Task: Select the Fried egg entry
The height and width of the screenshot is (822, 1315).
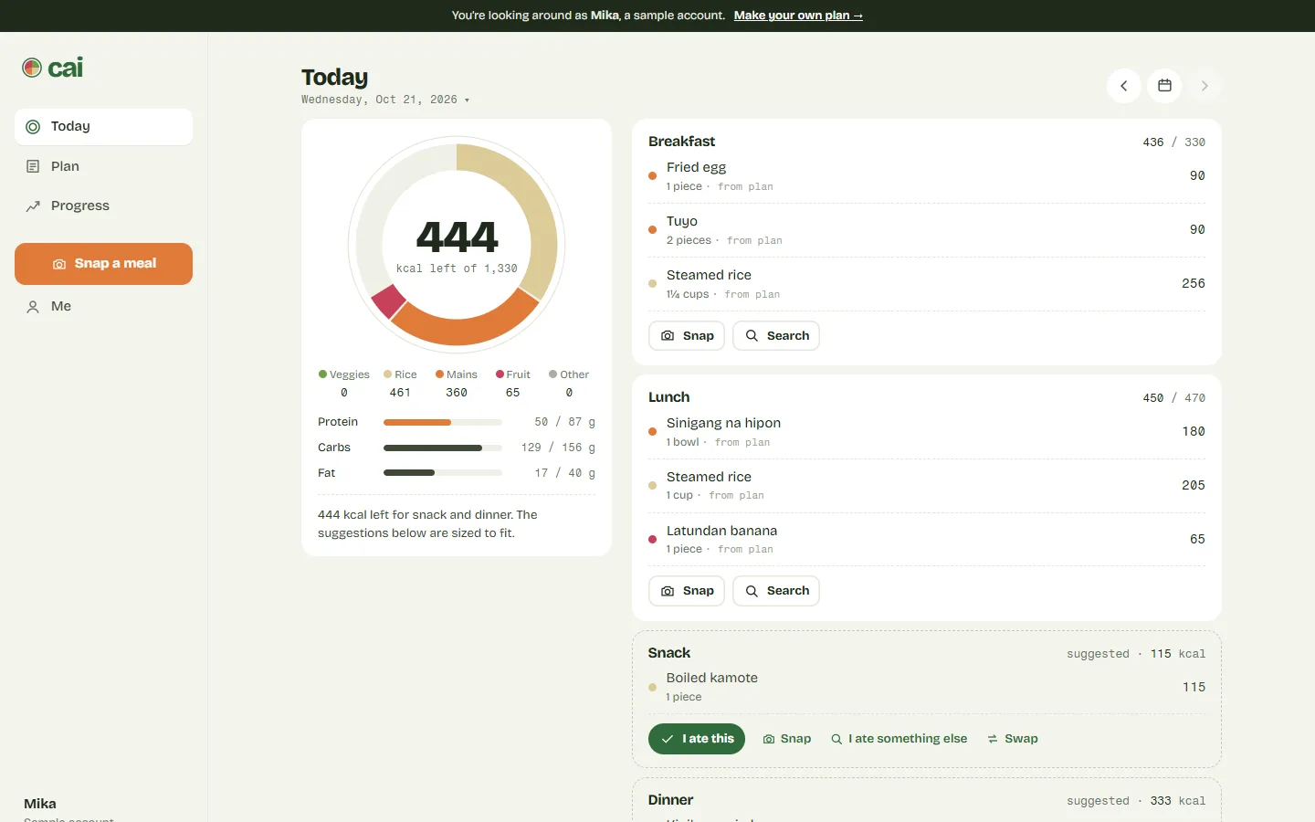Action: coord(927,176)
